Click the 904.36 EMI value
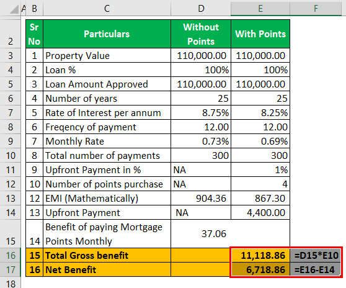This screenshot has width=346, height=288. [x=201, y=199]
